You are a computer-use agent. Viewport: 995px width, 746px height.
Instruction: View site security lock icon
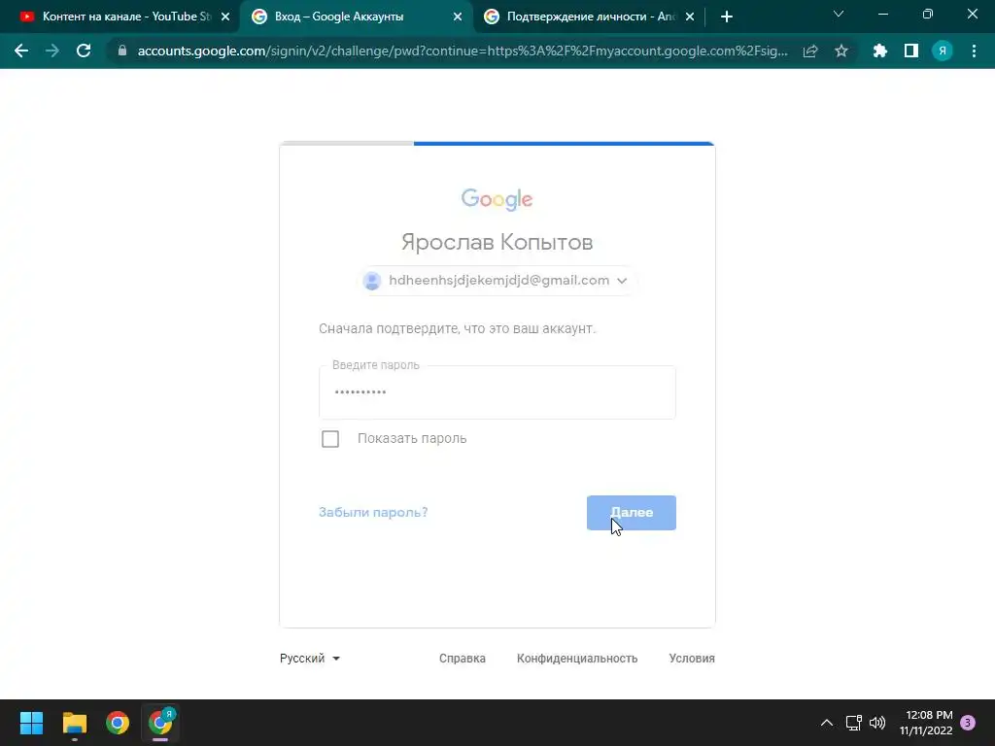pos(122,51)
